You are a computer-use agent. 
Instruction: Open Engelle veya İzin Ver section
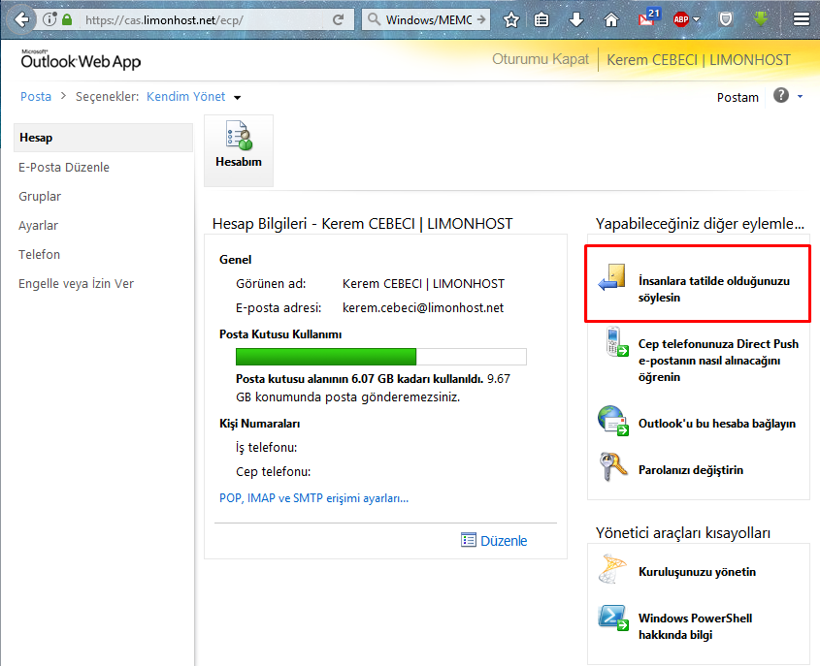[x=76, y=284]
